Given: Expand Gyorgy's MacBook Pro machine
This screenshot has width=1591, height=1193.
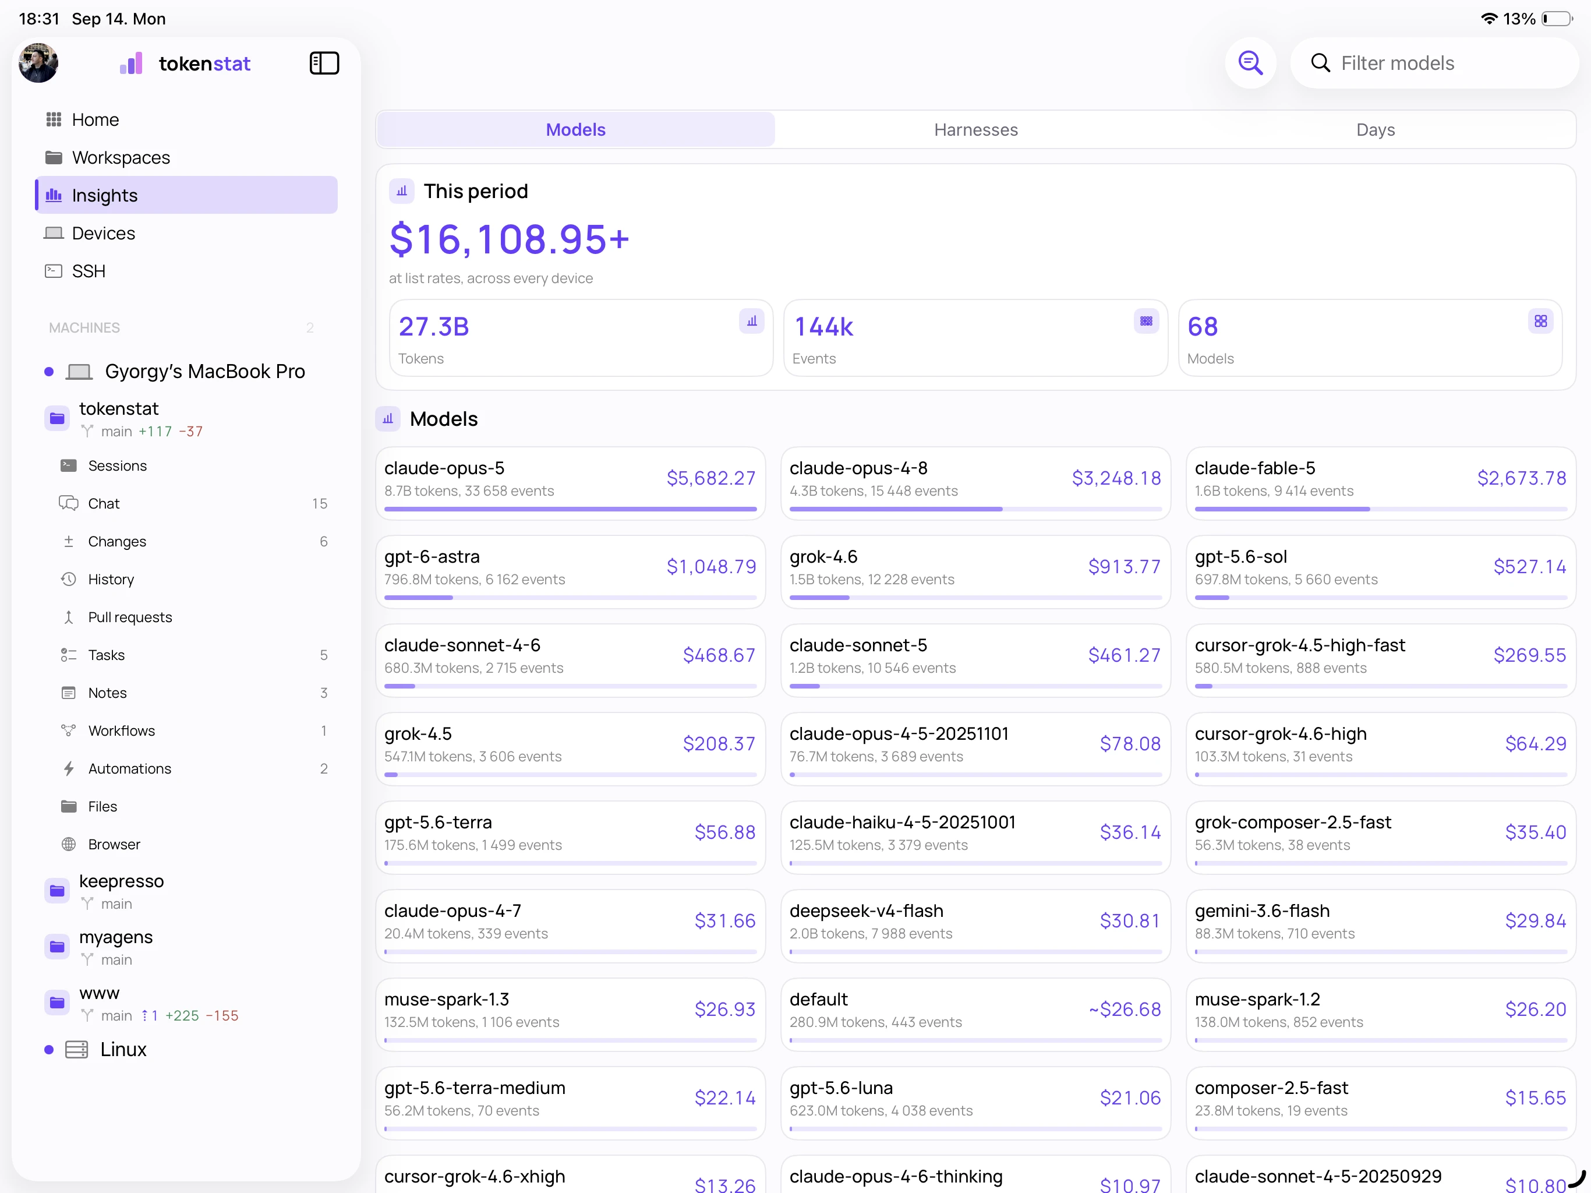Looking at the screenshot, I should click(x=186, y=371).
